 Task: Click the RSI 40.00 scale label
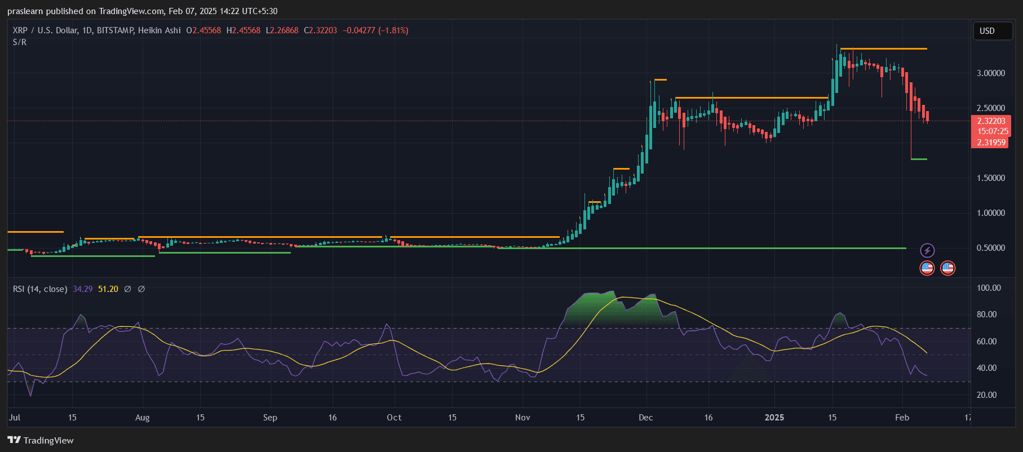pos(986,368)
